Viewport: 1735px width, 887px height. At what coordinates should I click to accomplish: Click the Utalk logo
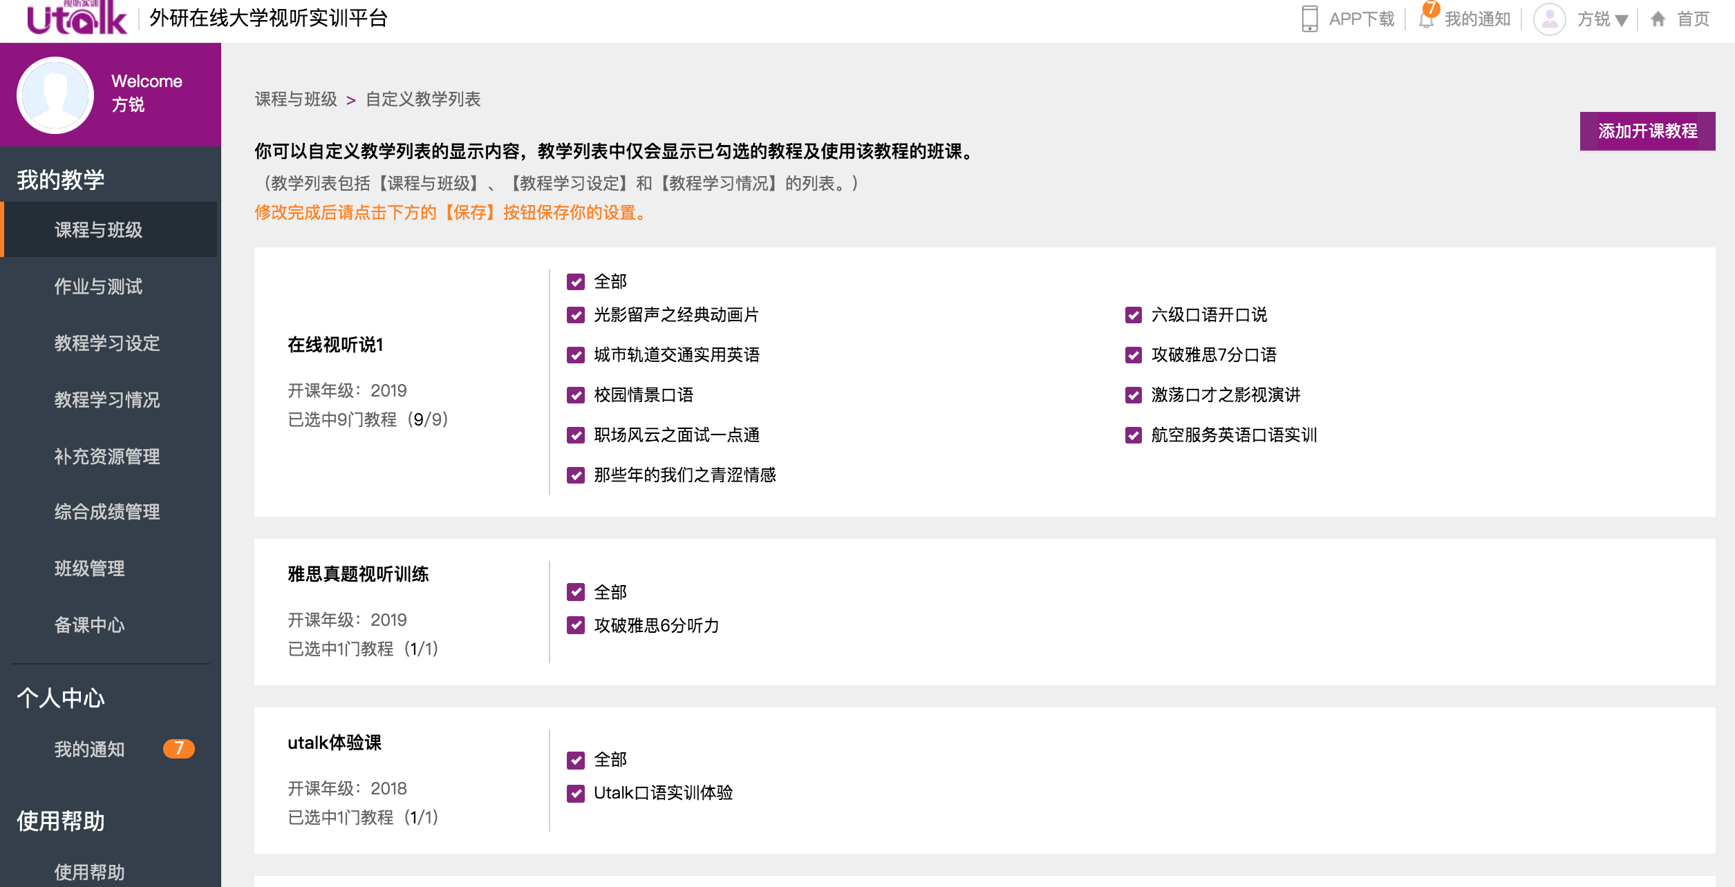tap(77, 18)
